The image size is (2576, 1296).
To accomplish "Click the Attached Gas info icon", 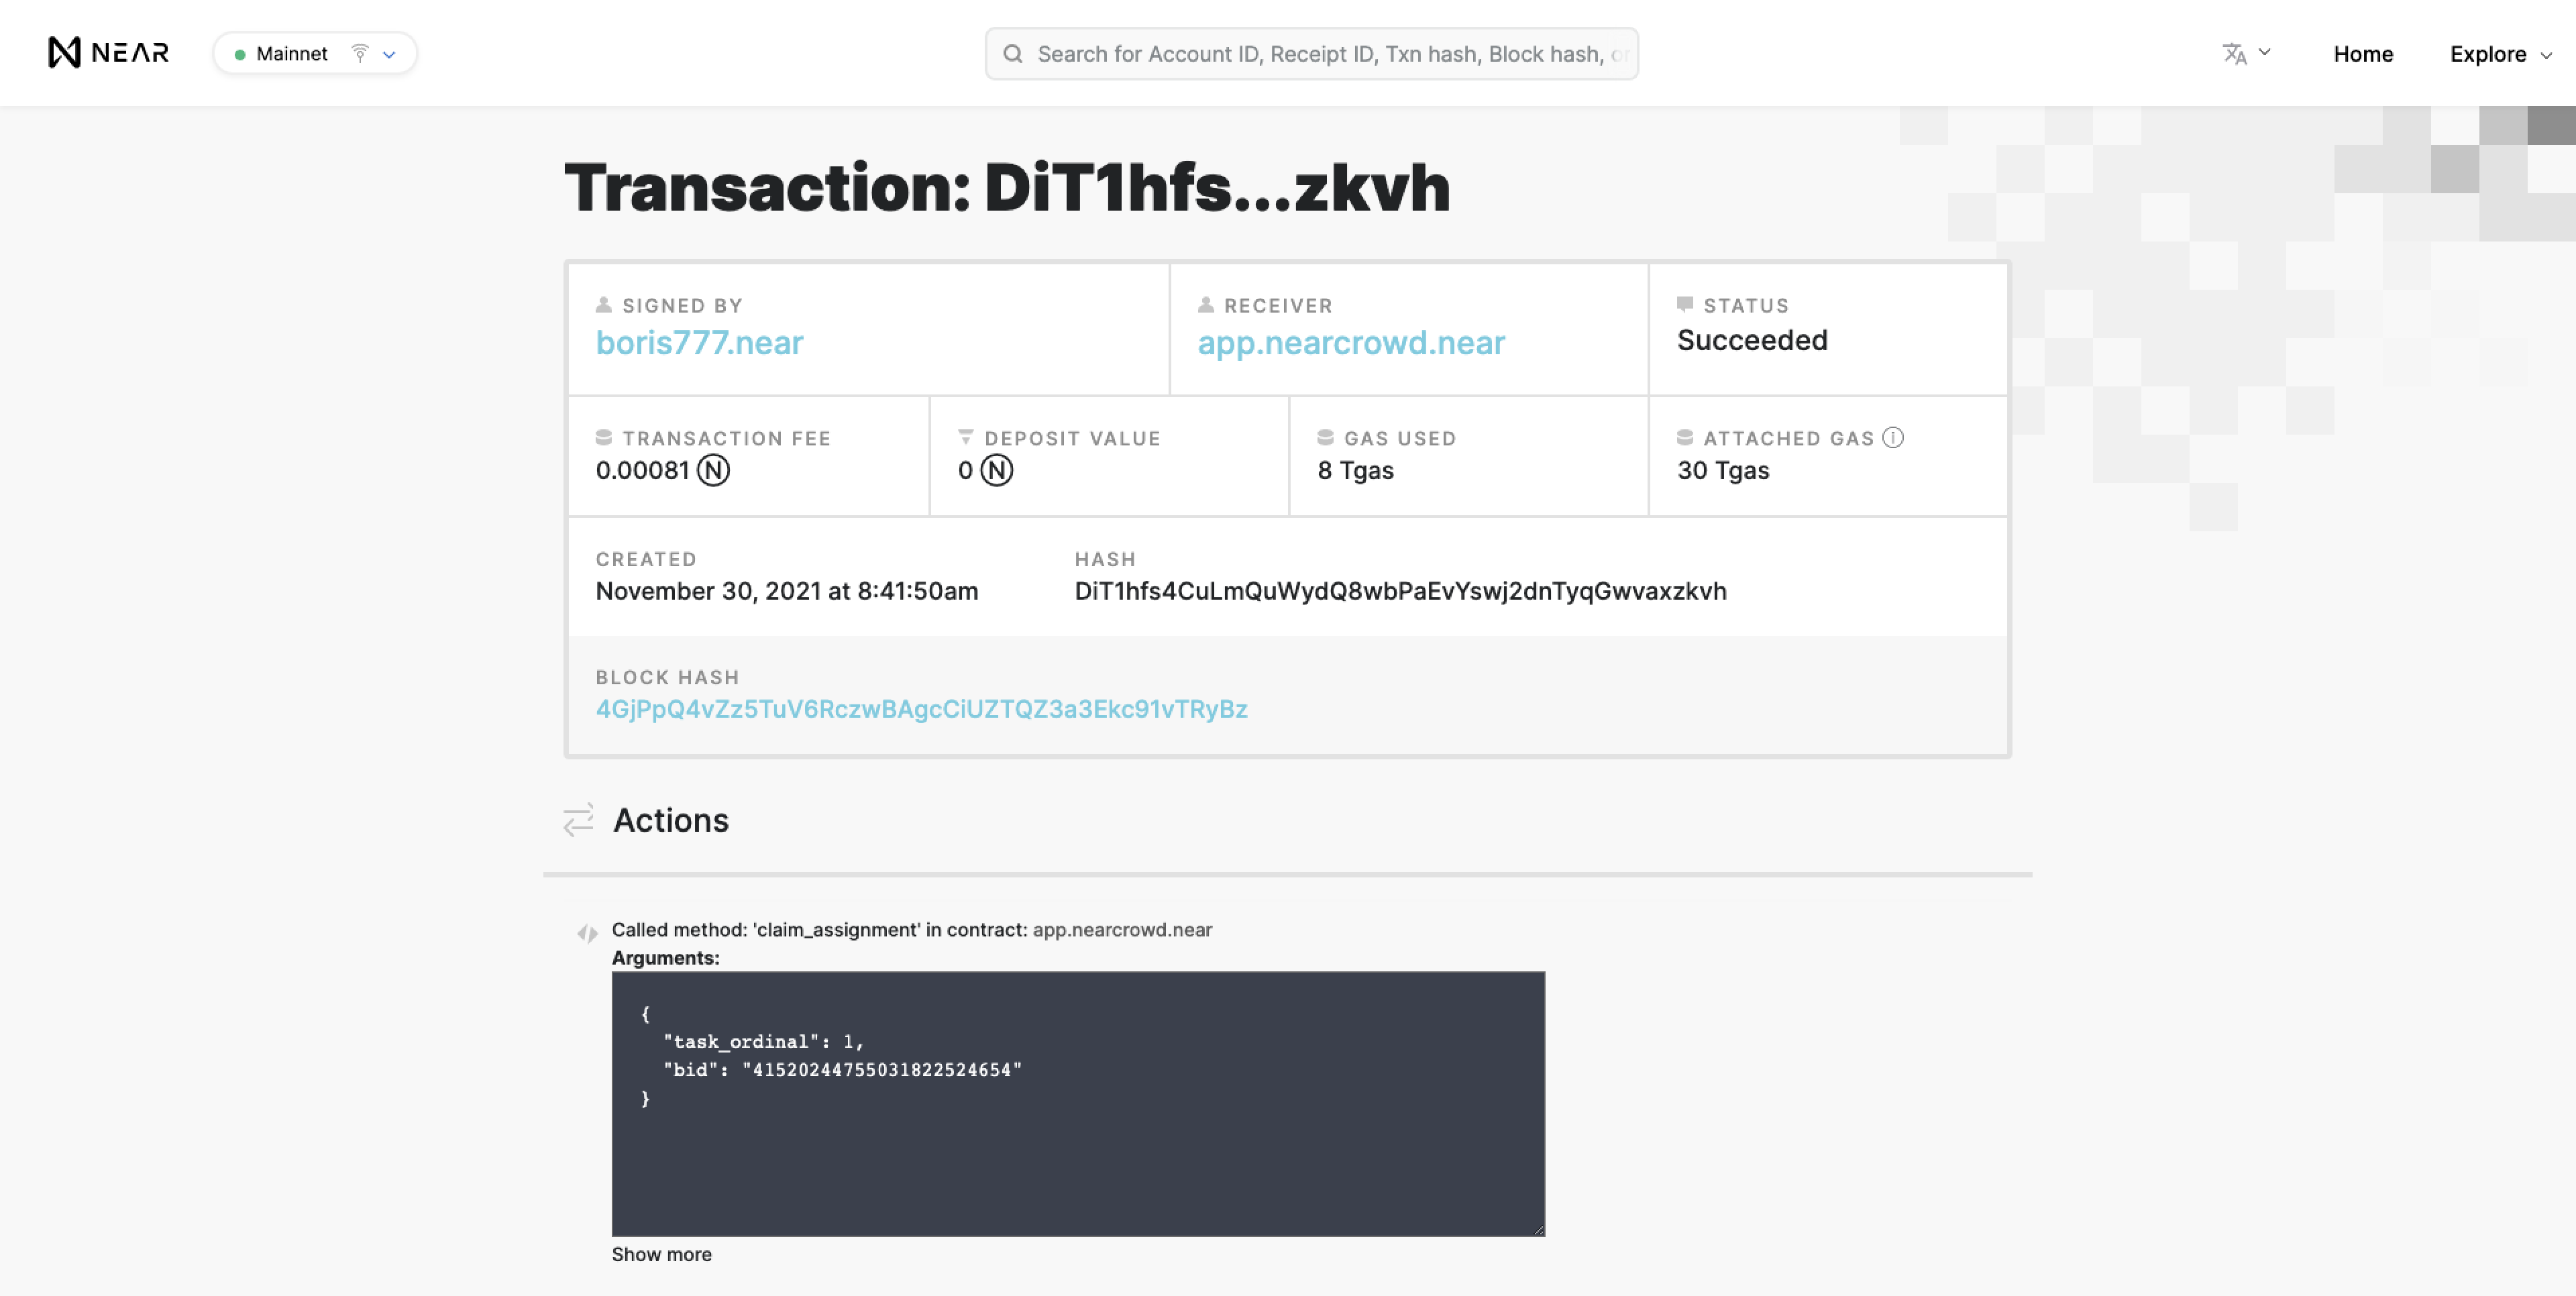I will click(x=1892, y=438).
